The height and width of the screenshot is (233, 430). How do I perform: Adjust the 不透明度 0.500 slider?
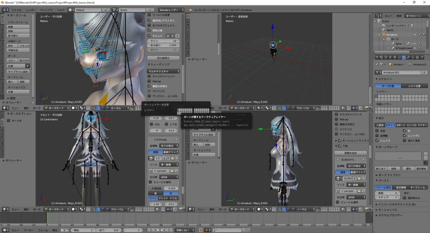coord(163,188)
